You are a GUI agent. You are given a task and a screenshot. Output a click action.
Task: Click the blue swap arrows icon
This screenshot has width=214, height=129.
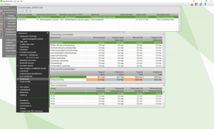[x=200, y=4]
